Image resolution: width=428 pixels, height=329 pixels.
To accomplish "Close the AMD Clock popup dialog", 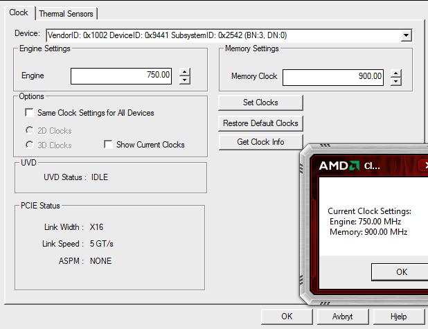I will pos(424,165).
